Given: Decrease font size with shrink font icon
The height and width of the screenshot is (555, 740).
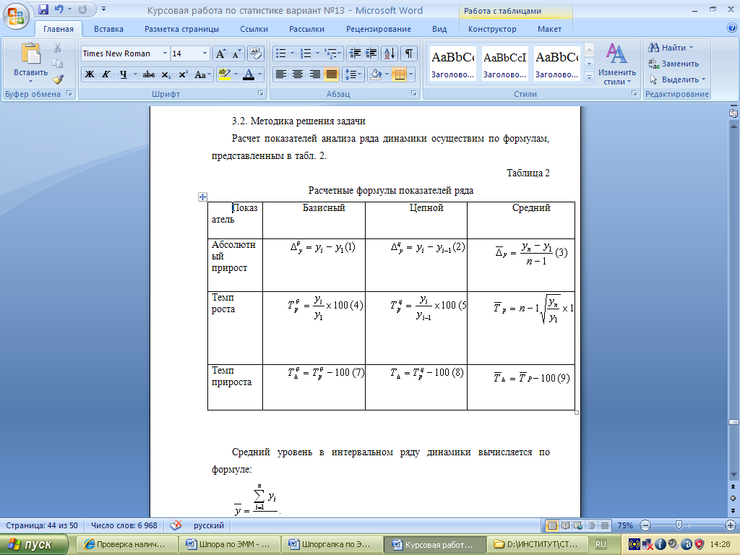Looking at the screenshot, I should tap(236, 53).
